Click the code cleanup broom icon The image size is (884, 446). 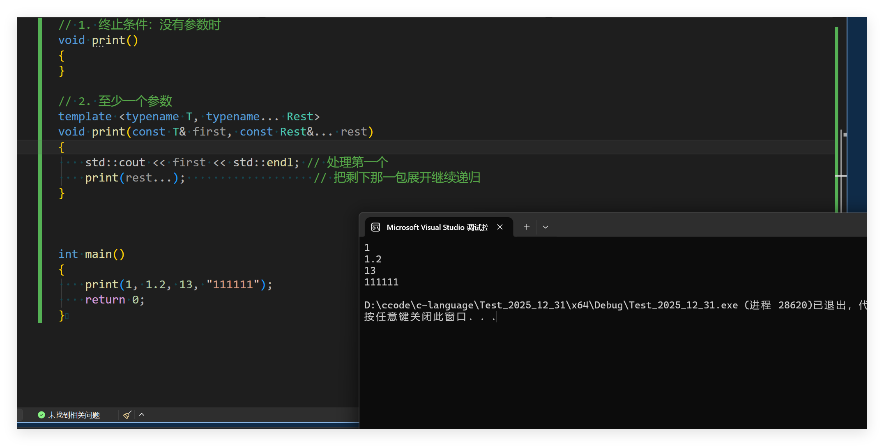pyautogui.click(x=127, y=415)
